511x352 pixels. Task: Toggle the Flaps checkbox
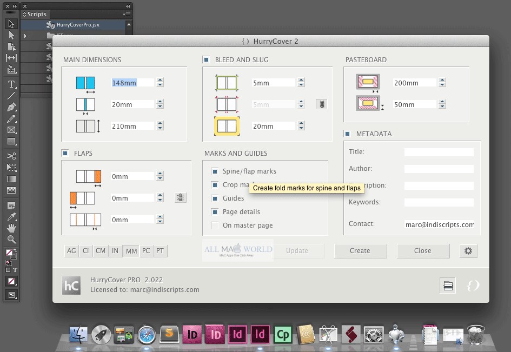65,153
